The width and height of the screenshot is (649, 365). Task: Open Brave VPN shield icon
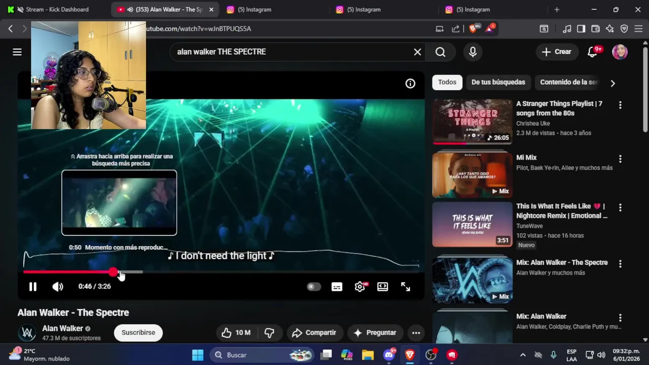[624, 29]
